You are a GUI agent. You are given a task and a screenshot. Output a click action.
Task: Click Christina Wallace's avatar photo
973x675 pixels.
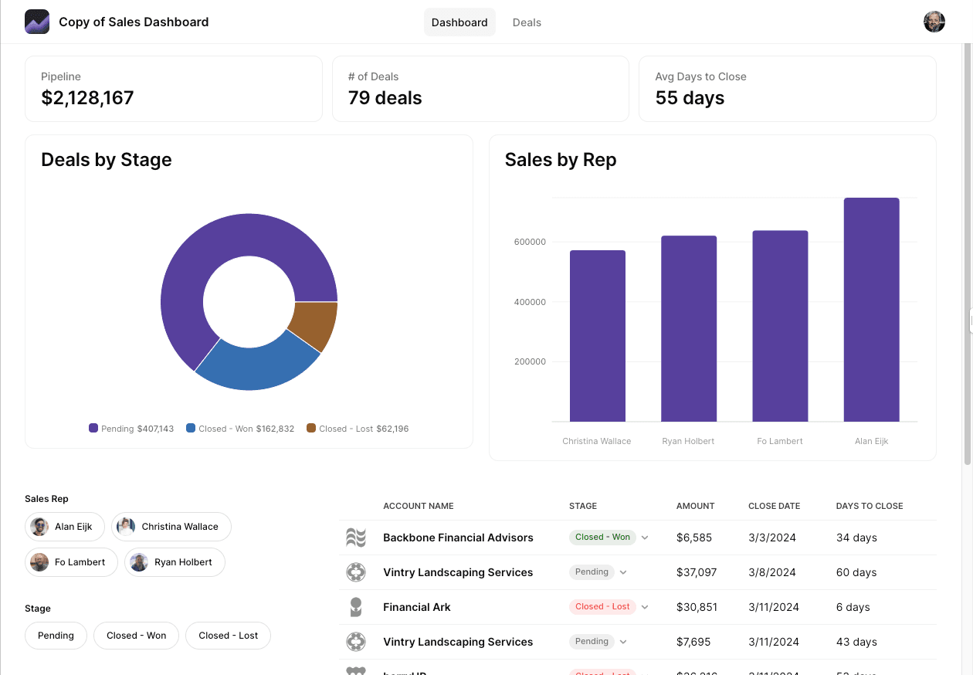point(124,526)
